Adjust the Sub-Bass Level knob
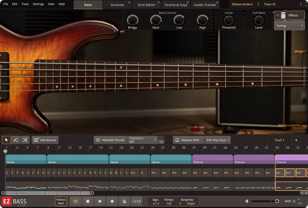This screenshot has width=308, height=208. [x=259, y=20]
